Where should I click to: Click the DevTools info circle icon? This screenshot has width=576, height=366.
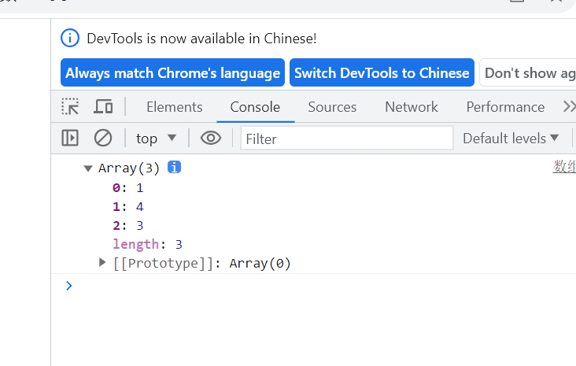[70, 38]
